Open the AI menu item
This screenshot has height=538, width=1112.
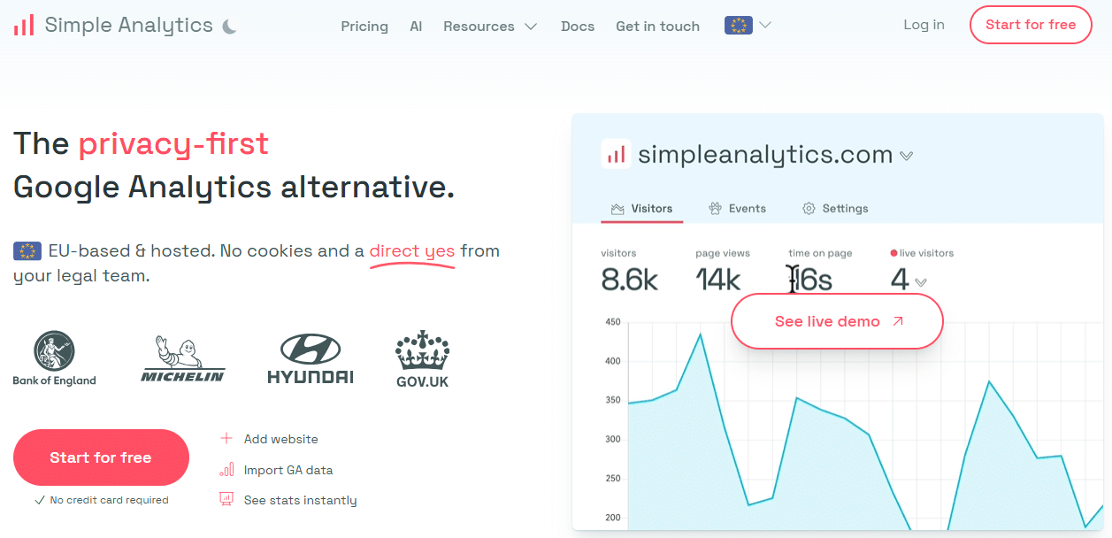(416, 27)
